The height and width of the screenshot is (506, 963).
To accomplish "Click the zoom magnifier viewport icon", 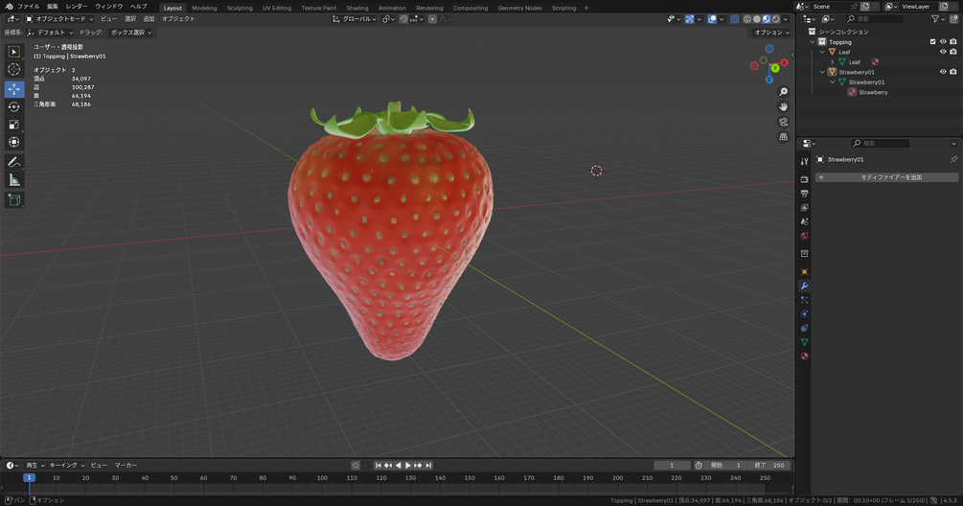I will point(783,92).
